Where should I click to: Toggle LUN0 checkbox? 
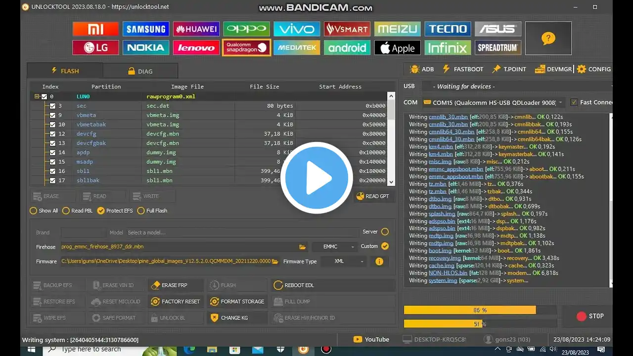point(44,96)
